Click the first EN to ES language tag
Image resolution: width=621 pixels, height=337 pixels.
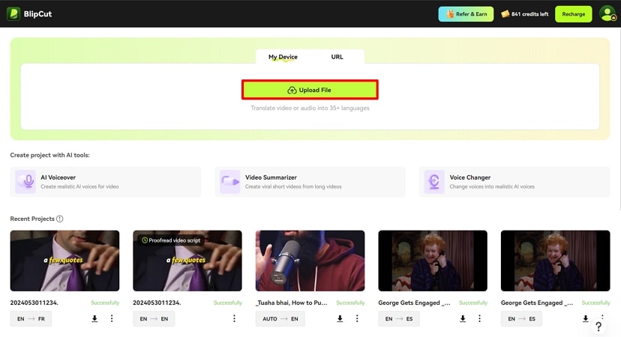(399, 319)
